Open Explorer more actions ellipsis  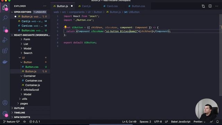pos(45,6)
